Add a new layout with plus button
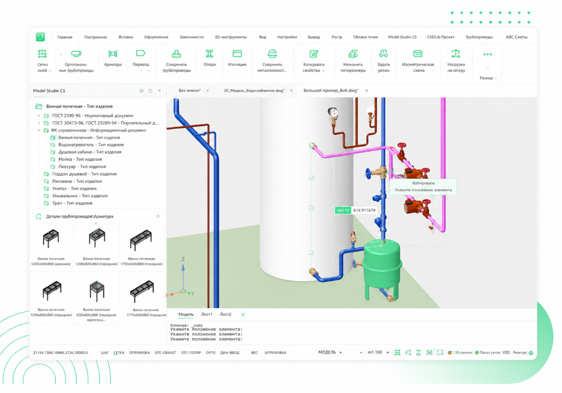The width and height of the screenshot is (562, 393). point(243,314)
